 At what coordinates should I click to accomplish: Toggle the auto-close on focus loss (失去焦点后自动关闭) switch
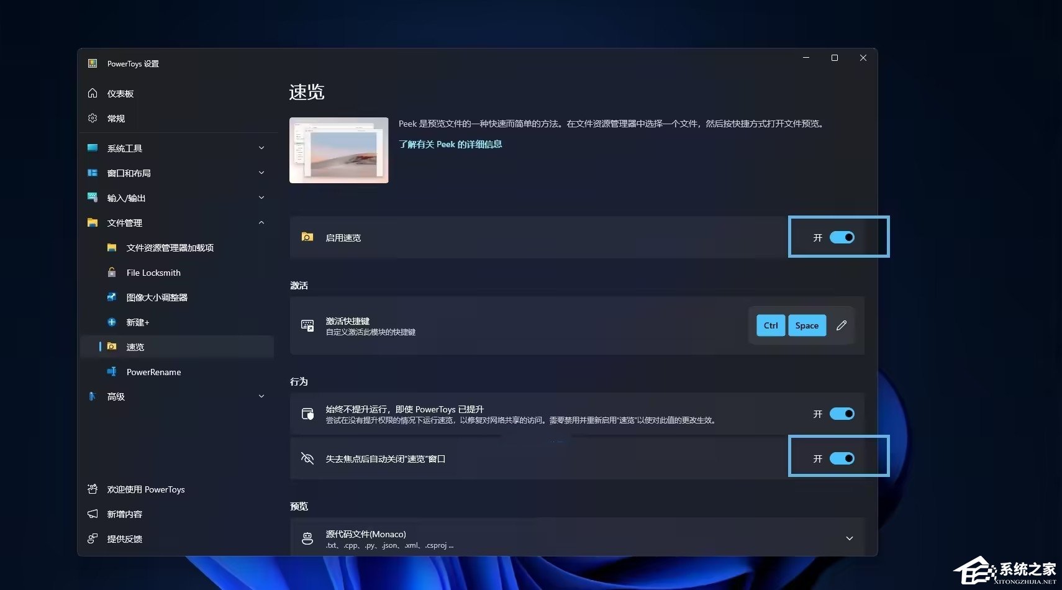coord(842,458)
